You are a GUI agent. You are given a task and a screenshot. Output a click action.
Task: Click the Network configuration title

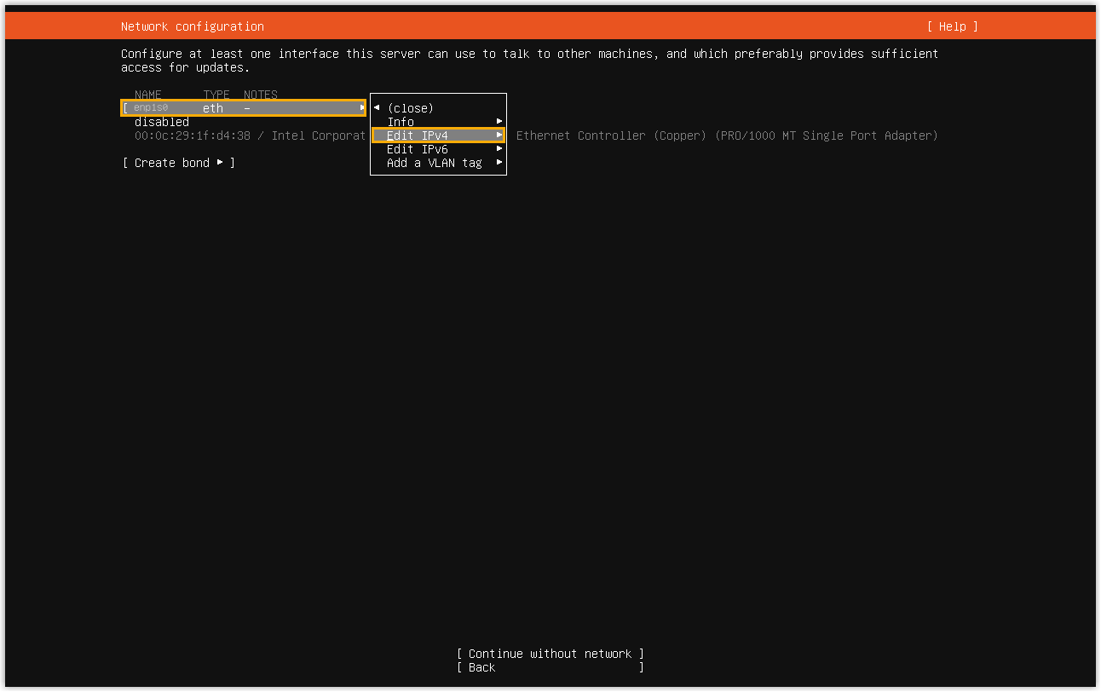193,26
